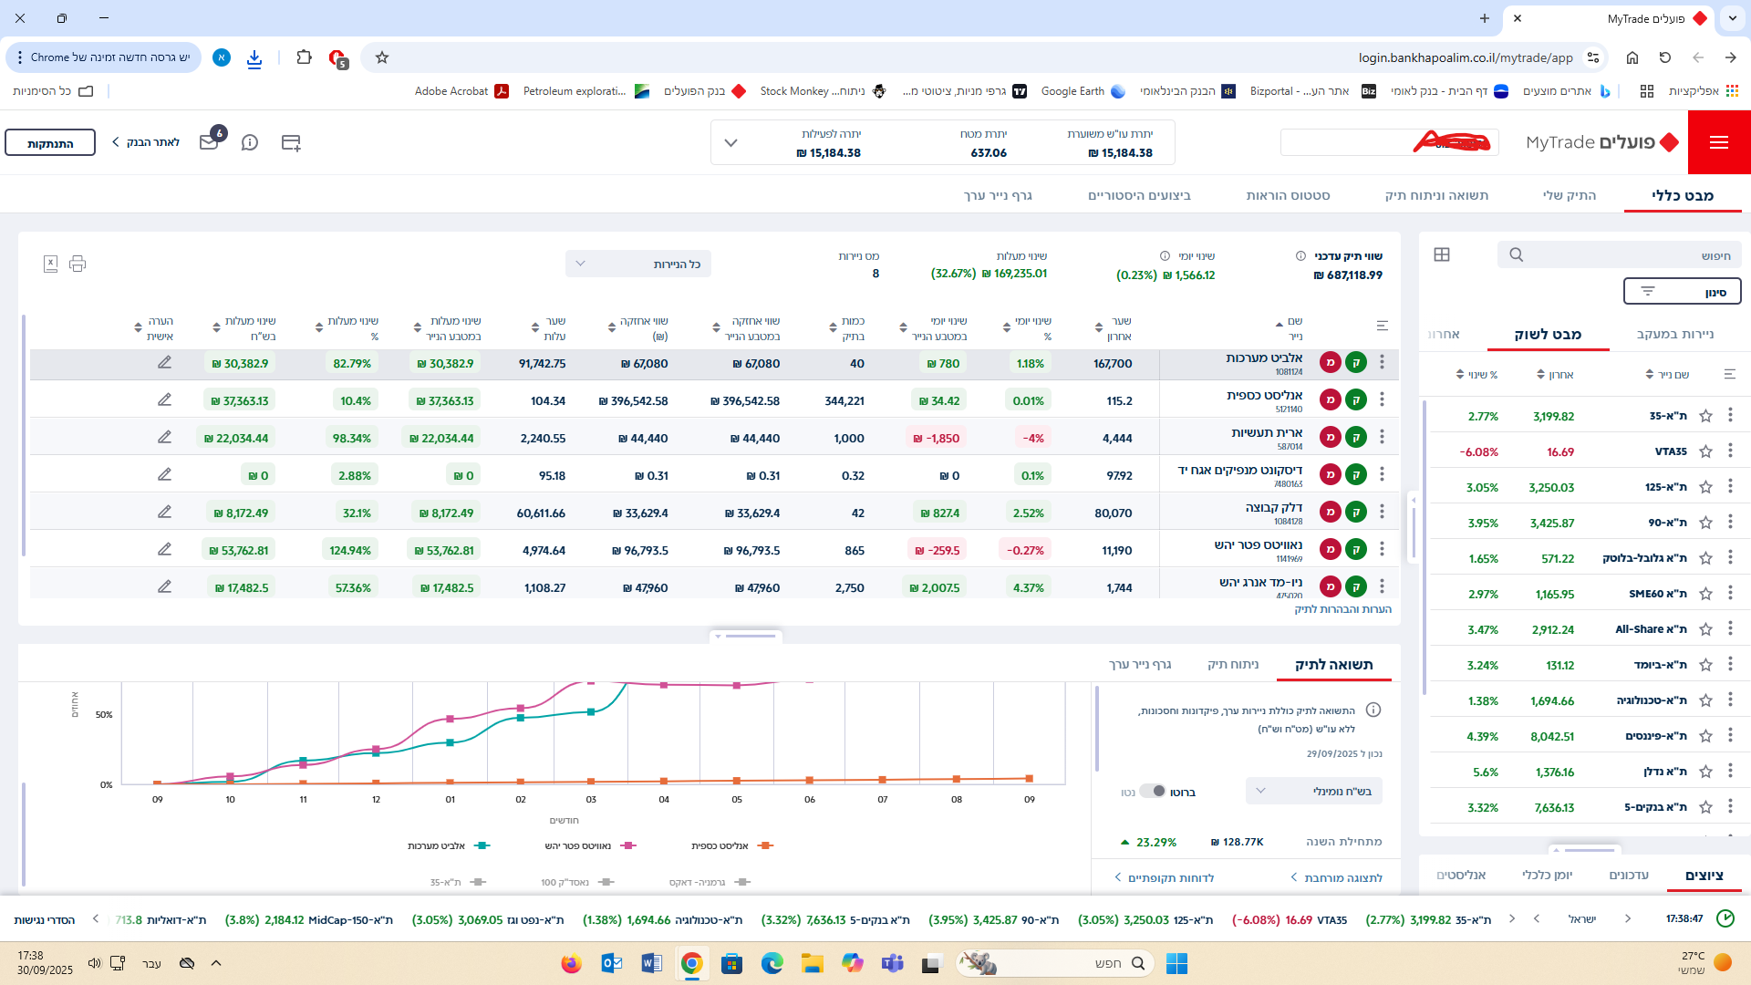Click the התנתקות logout button
The width and height of the screenshot is (1751, 985).
pos(50,143)
